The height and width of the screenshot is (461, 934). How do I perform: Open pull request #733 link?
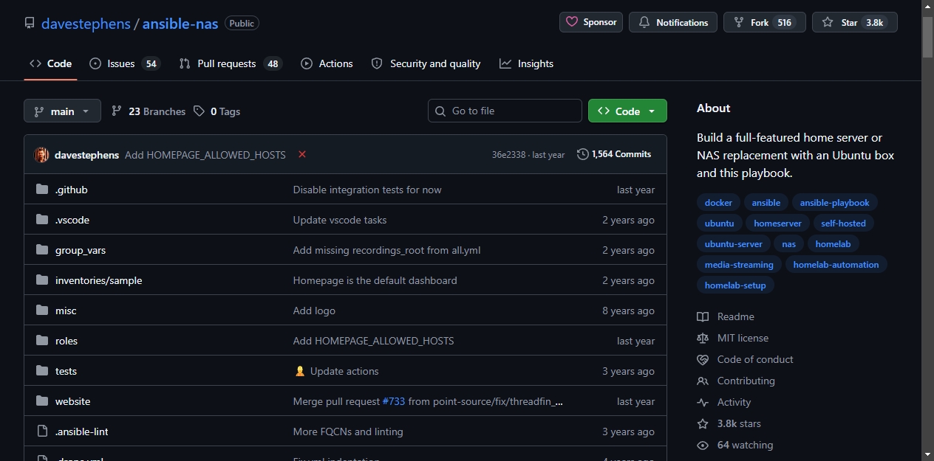tap(394, 401)
